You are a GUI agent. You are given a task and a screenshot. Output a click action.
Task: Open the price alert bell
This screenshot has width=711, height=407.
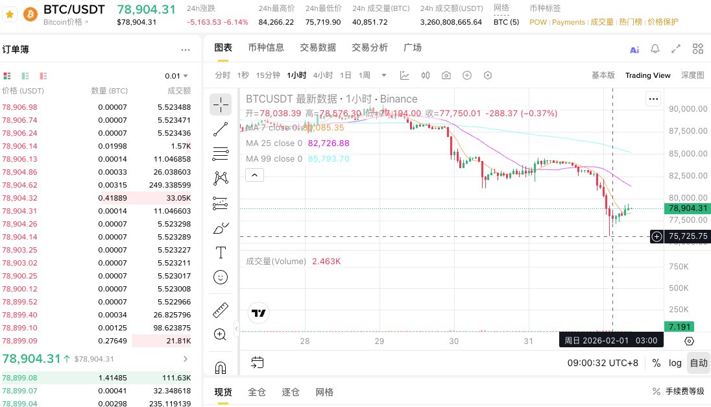coord(655,49)
